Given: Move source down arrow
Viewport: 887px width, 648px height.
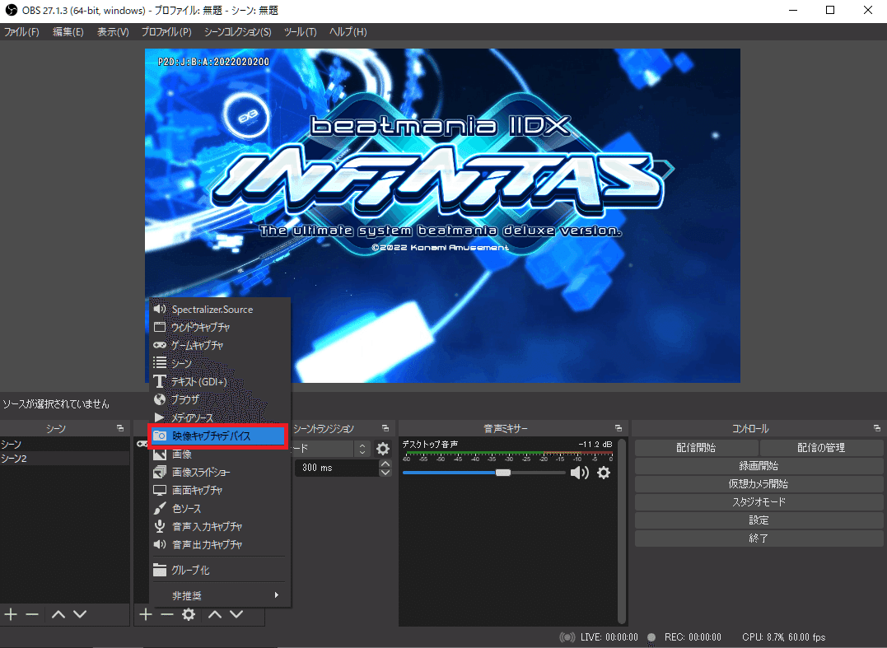Looking at the screenshot, I should (236, 614).
